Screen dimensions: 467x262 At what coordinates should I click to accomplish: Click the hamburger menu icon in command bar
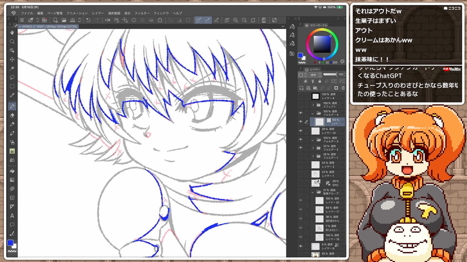[x=22, y=20]
